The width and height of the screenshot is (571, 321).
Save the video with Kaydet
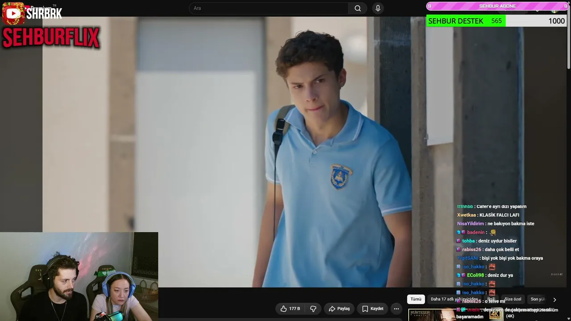point(372,309)
